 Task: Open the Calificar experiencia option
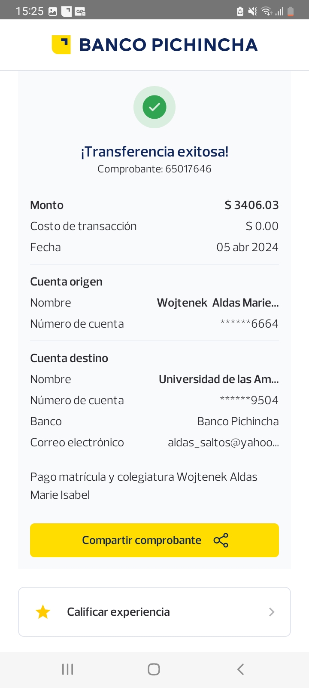(x=118, y=612)
